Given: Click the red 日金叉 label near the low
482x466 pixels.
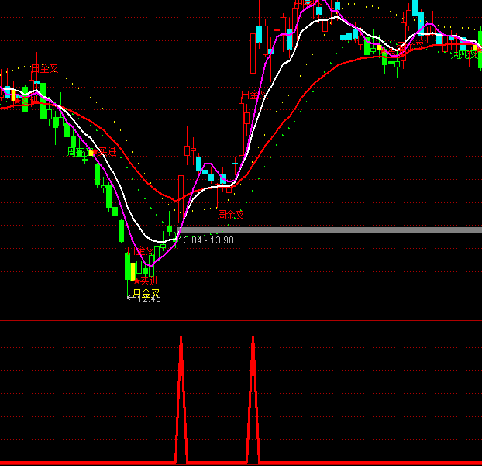Looking at the screenshot, I should coord(140,250).
